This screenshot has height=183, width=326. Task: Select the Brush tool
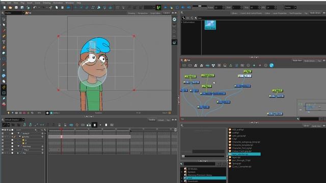coord(4,30)
